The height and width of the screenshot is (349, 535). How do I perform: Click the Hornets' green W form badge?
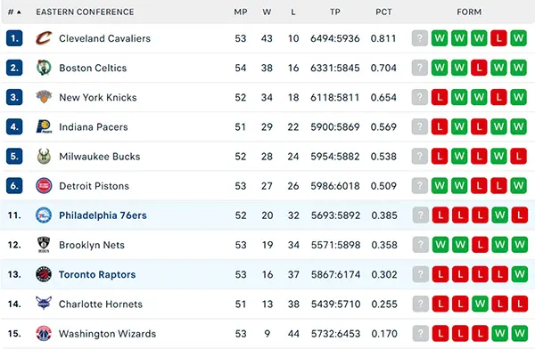[x=480, y=304]
